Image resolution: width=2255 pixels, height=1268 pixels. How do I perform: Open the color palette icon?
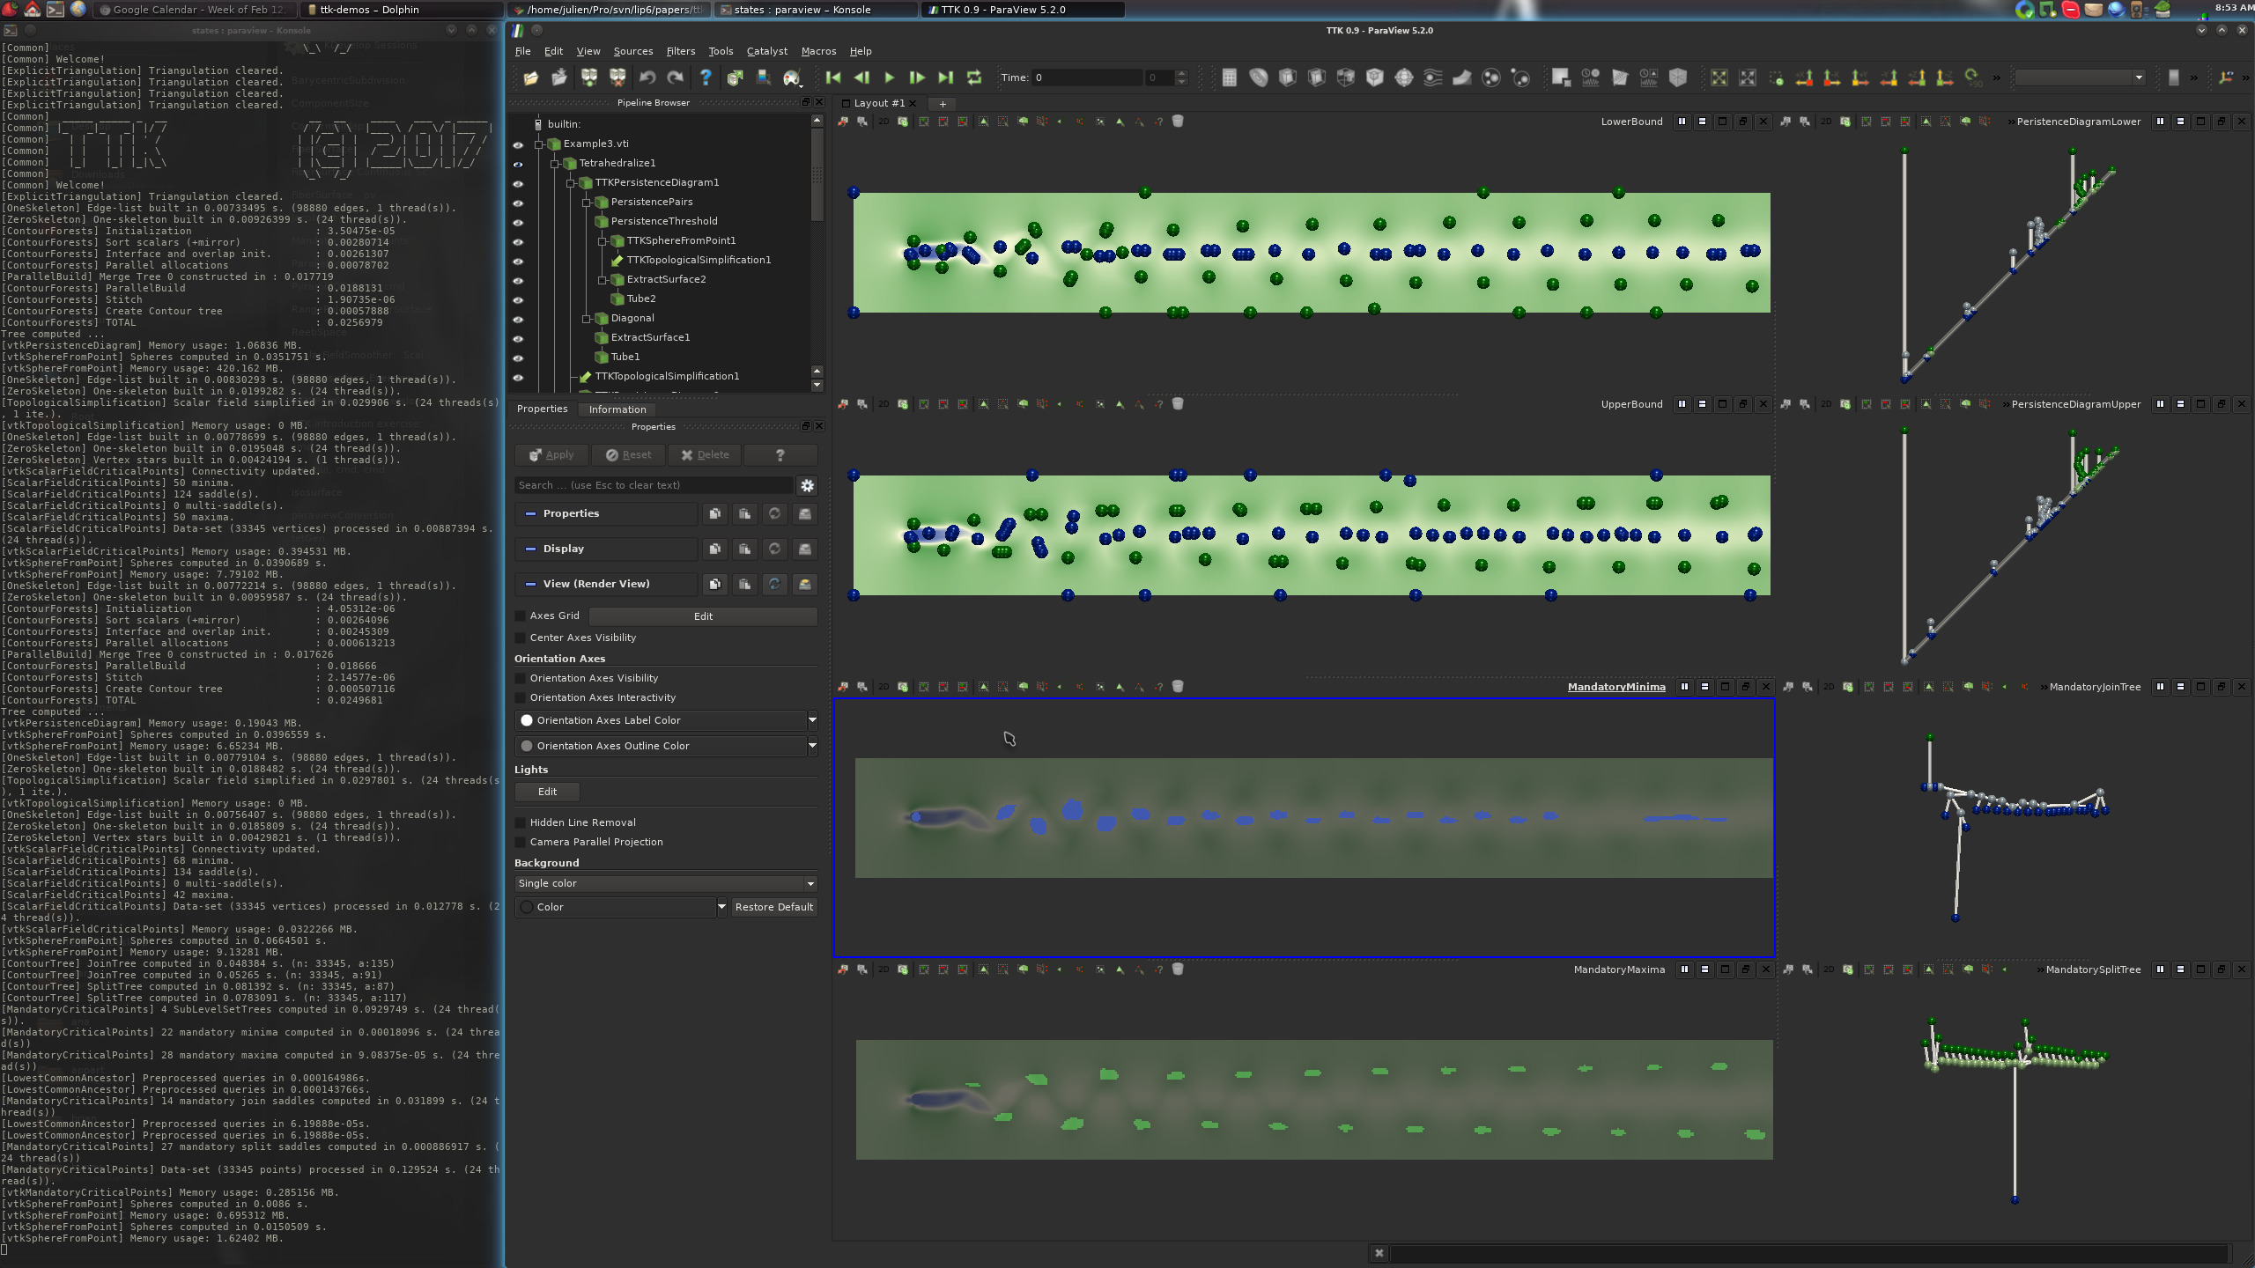(791, 78)
